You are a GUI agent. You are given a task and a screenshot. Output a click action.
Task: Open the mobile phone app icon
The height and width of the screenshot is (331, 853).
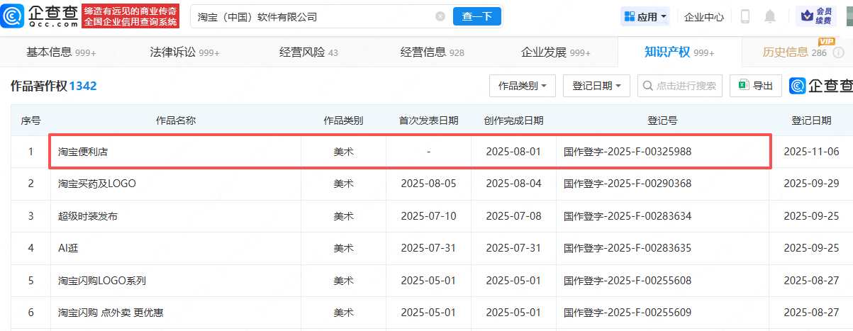(745, 16)
